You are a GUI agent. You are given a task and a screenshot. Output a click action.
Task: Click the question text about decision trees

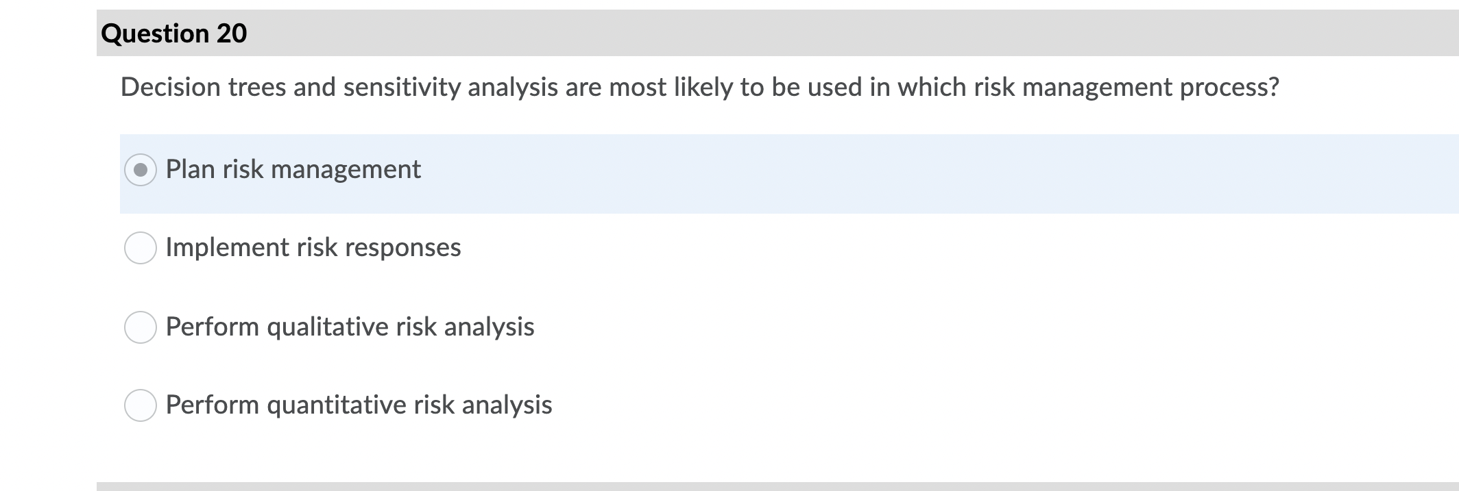click(x=699, y=86)
